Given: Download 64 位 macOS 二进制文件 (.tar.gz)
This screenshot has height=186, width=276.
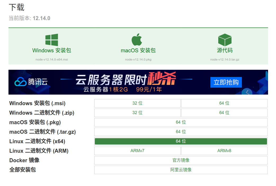Looking at the screenshot, I should [181, 132].
